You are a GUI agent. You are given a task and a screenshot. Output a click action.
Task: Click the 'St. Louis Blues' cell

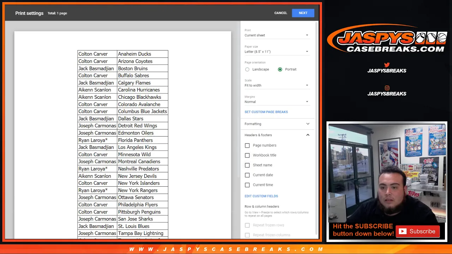143,226
